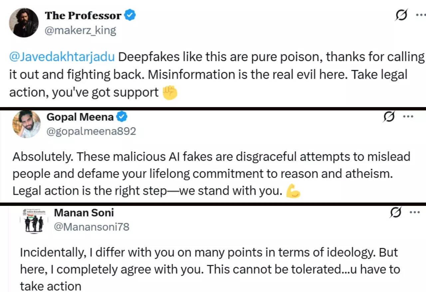
Task: Click the raised fist emoji in the tweet
Action: click(x=169, y=93)
